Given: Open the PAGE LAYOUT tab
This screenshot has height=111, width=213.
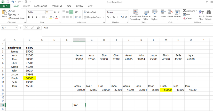Looking at the screenshot, I should (x=41, y=6).
